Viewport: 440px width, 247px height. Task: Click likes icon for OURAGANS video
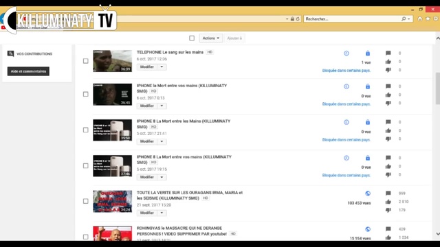tap(388, 202)
